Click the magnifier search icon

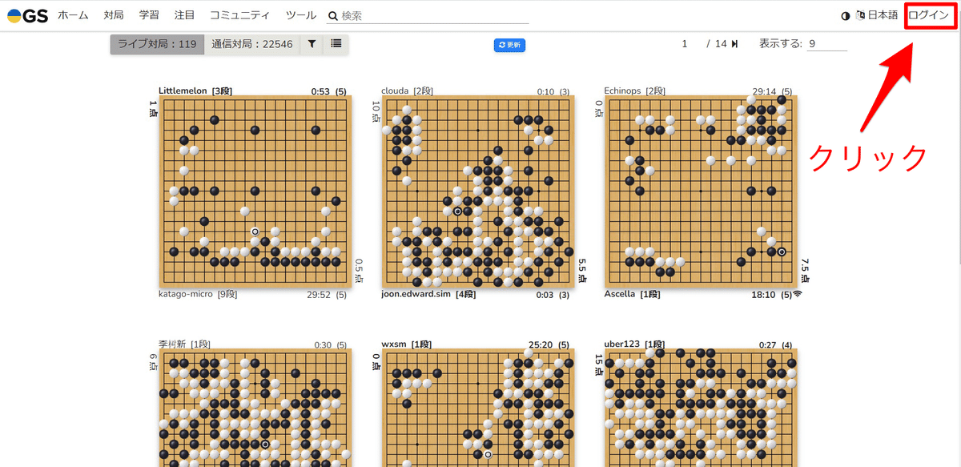click(332, 16)
